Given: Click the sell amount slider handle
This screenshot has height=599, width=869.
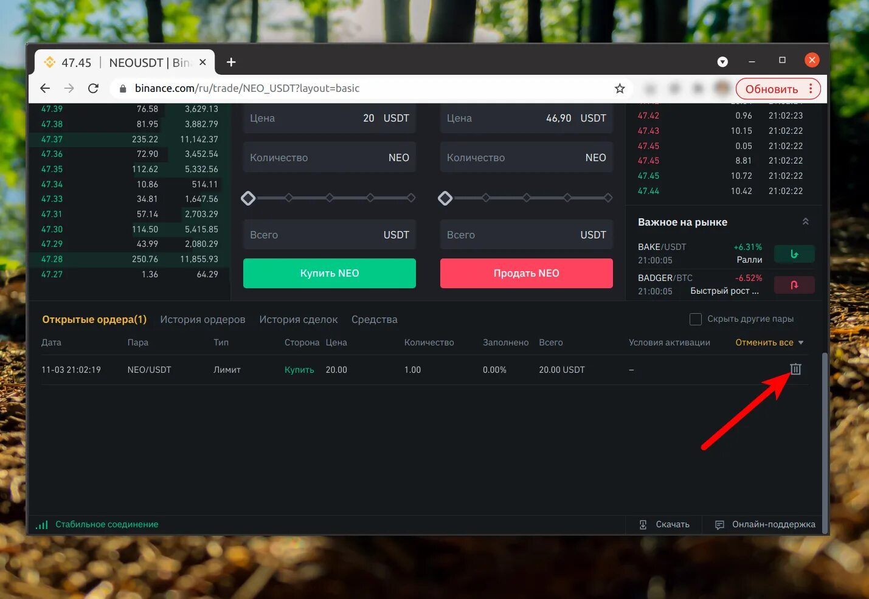Looking at the screenshot, I should 445,198.
